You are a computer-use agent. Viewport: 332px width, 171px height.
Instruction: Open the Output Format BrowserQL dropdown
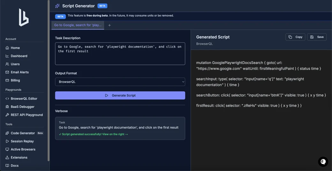point(120,82)
